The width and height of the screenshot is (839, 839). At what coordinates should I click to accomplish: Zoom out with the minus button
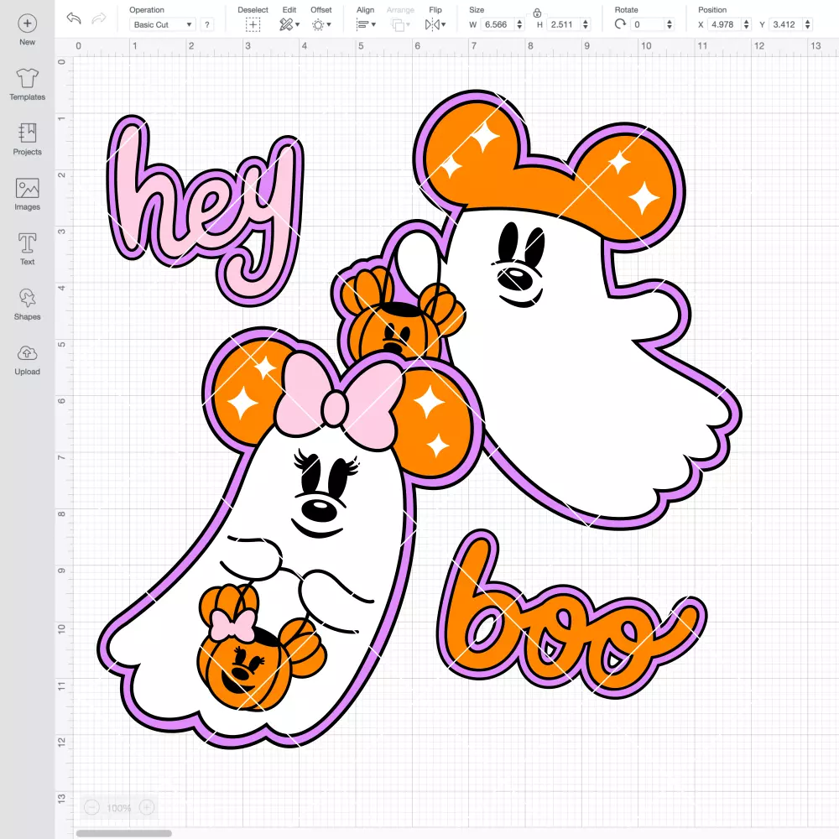tap(92, 807)
